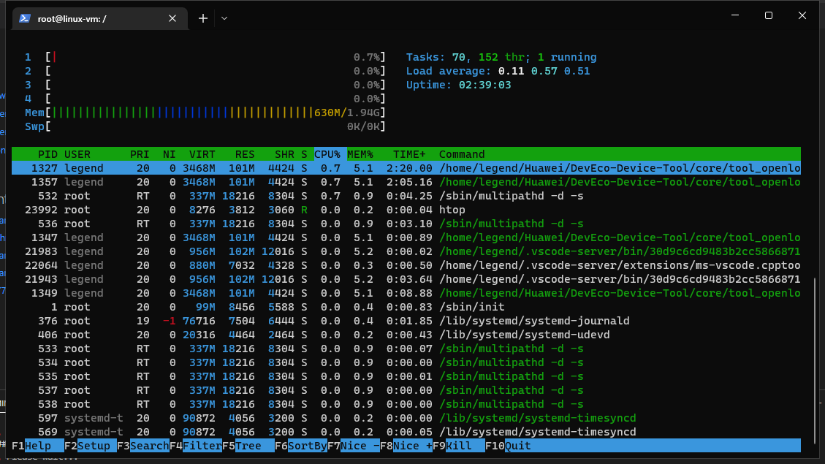Select the systemd-udevd process row

pos(406,335)
